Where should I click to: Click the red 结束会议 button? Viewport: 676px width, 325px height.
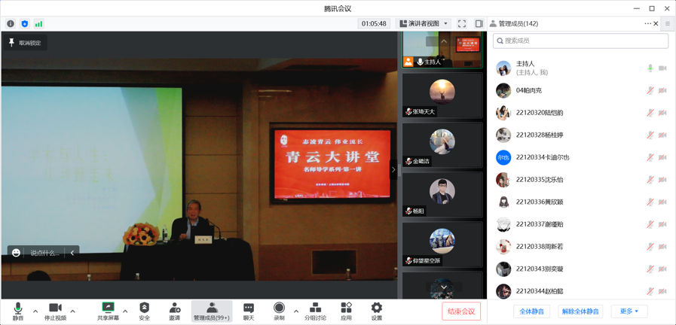(461, 311)
